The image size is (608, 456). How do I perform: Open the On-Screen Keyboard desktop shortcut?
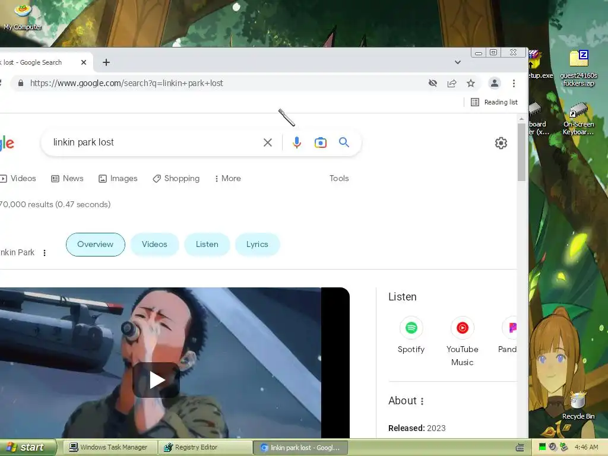click(x=578, y=119)
